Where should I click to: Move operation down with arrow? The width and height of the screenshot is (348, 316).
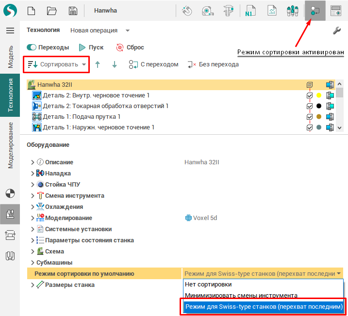pos(115,64)
